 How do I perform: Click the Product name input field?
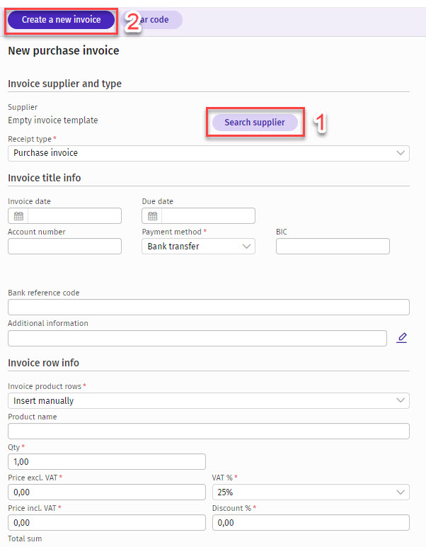pos(208,432)
